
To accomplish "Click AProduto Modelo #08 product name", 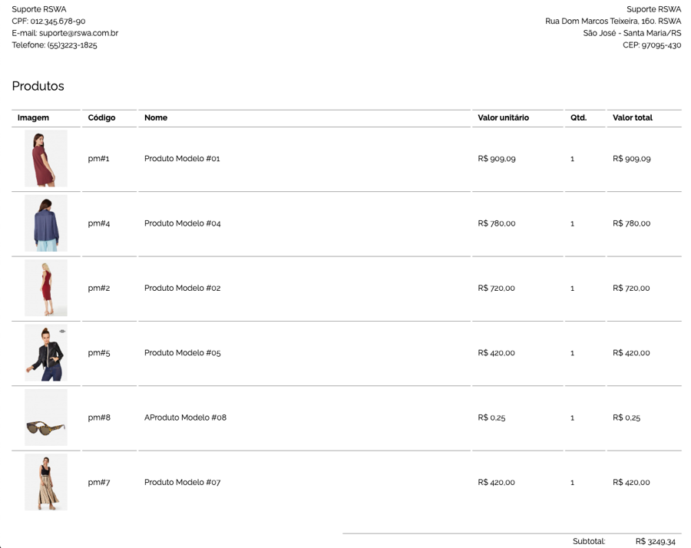I will click(x=185, y=418).
